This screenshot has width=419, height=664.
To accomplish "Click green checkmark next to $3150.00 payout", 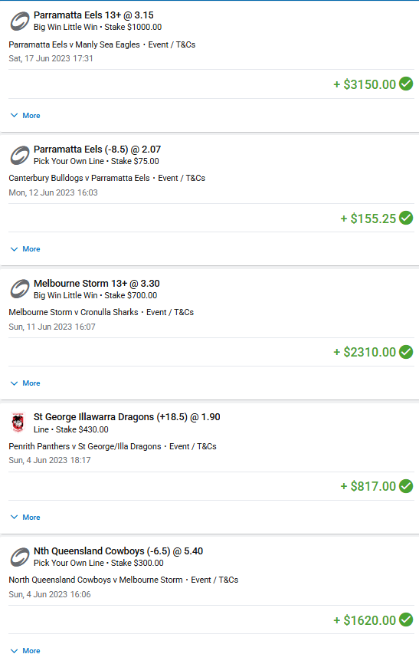I will tap(406, 84).
